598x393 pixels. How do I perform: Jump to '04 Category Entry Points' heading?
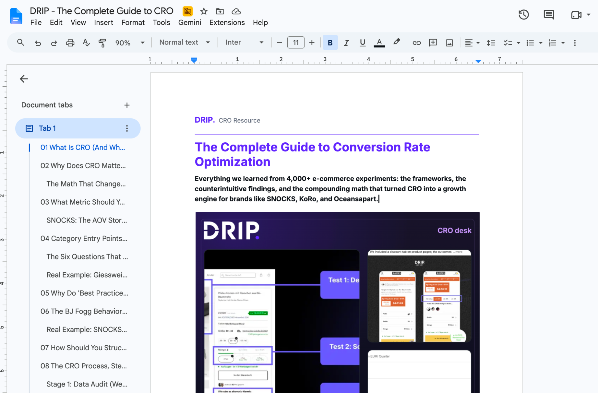pyautogui.click(x=84, y=238)
